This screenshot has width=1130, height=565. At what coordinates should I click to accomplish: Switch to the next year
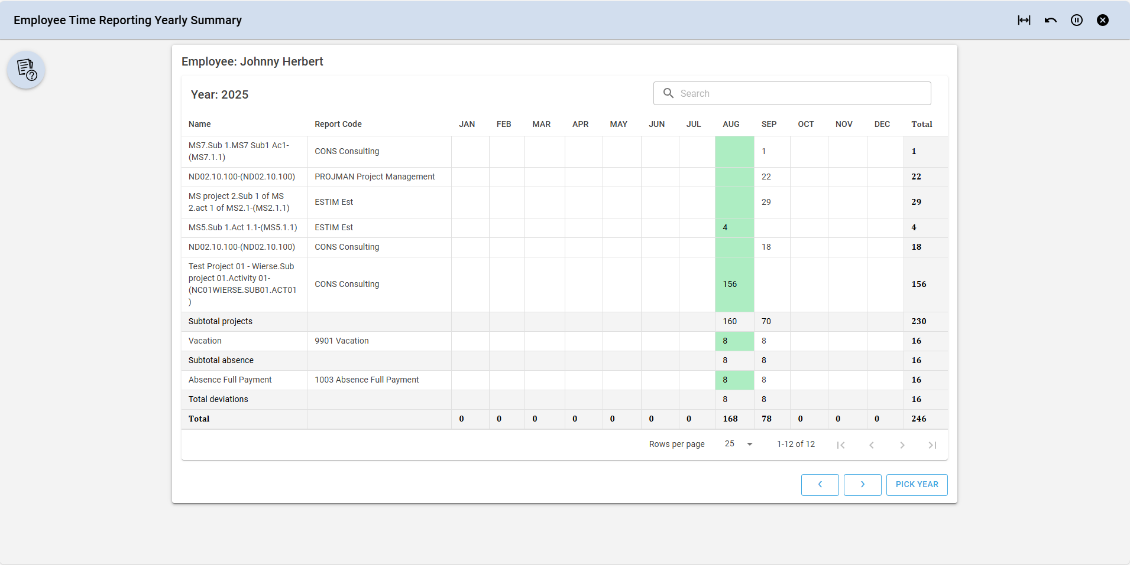coord(862,485)
